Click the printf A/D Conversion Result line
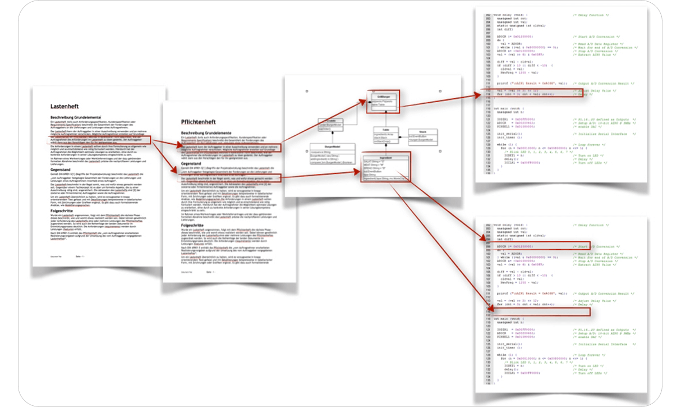 click(x=530, y=83)
